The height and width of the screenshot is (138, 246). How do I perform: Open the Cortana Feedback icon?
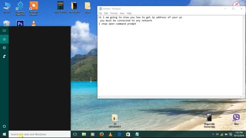point(4,56)
